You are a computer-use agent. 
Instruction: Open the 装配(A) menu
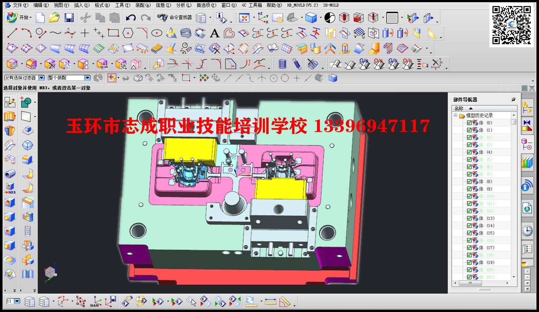coord(143,5)
